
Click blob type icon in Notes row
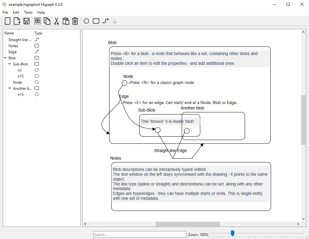click(37, 46)
